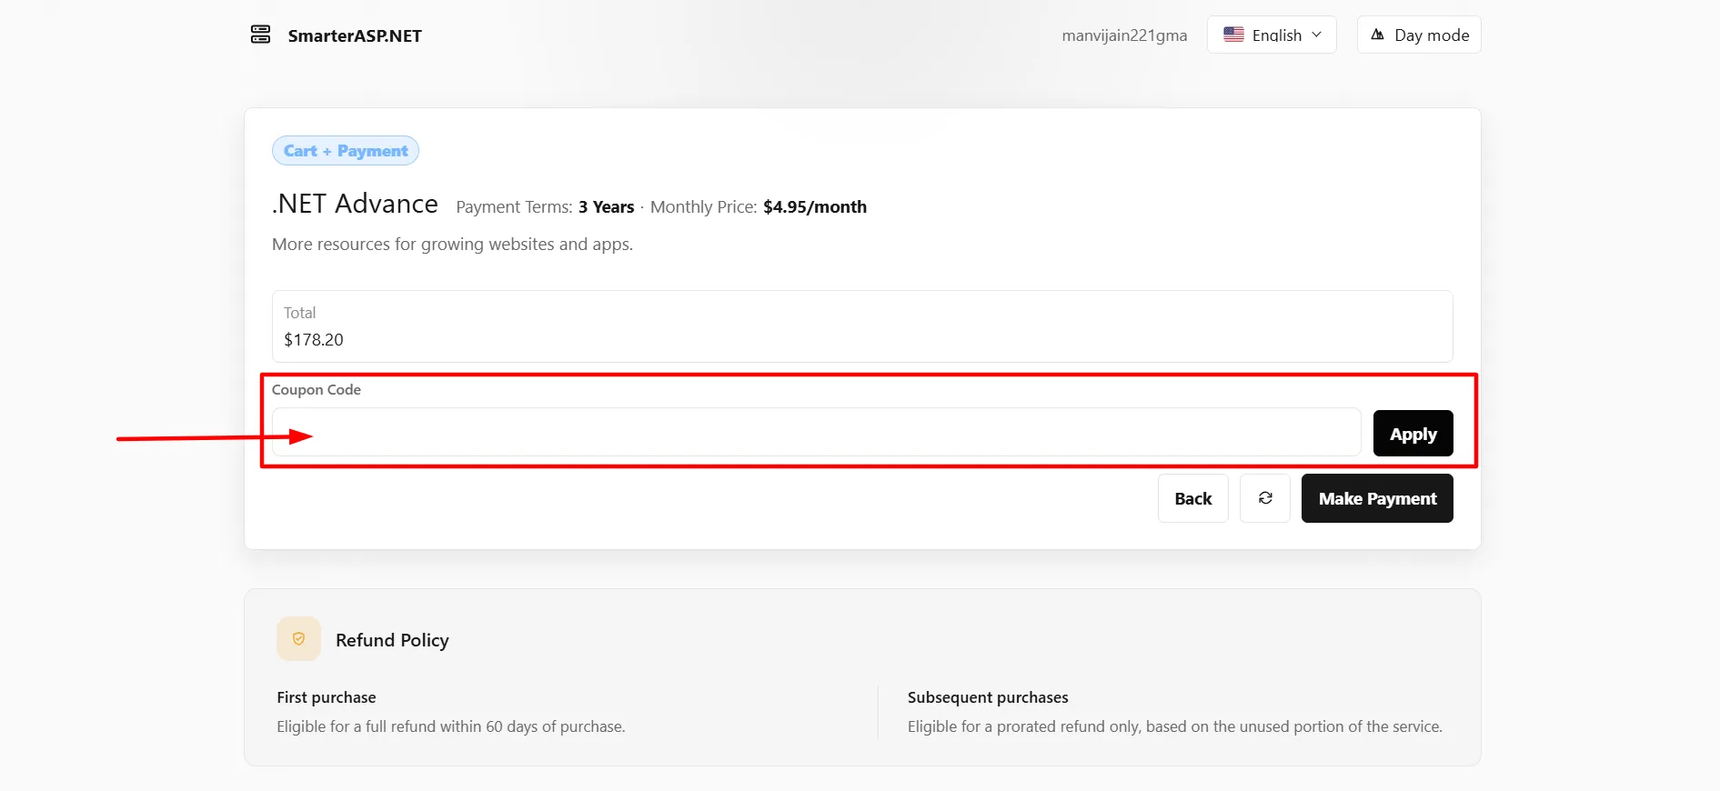Screen dimensions: 1720x791
Task: Click the Coupon Code label
Action: 317,390
